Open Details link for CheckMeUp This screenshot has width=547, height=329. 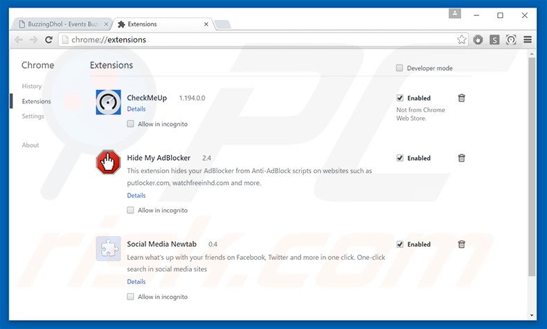coord(136,109)
